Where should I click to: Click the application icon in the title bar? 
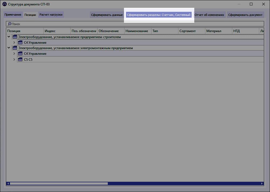(4, 4)
